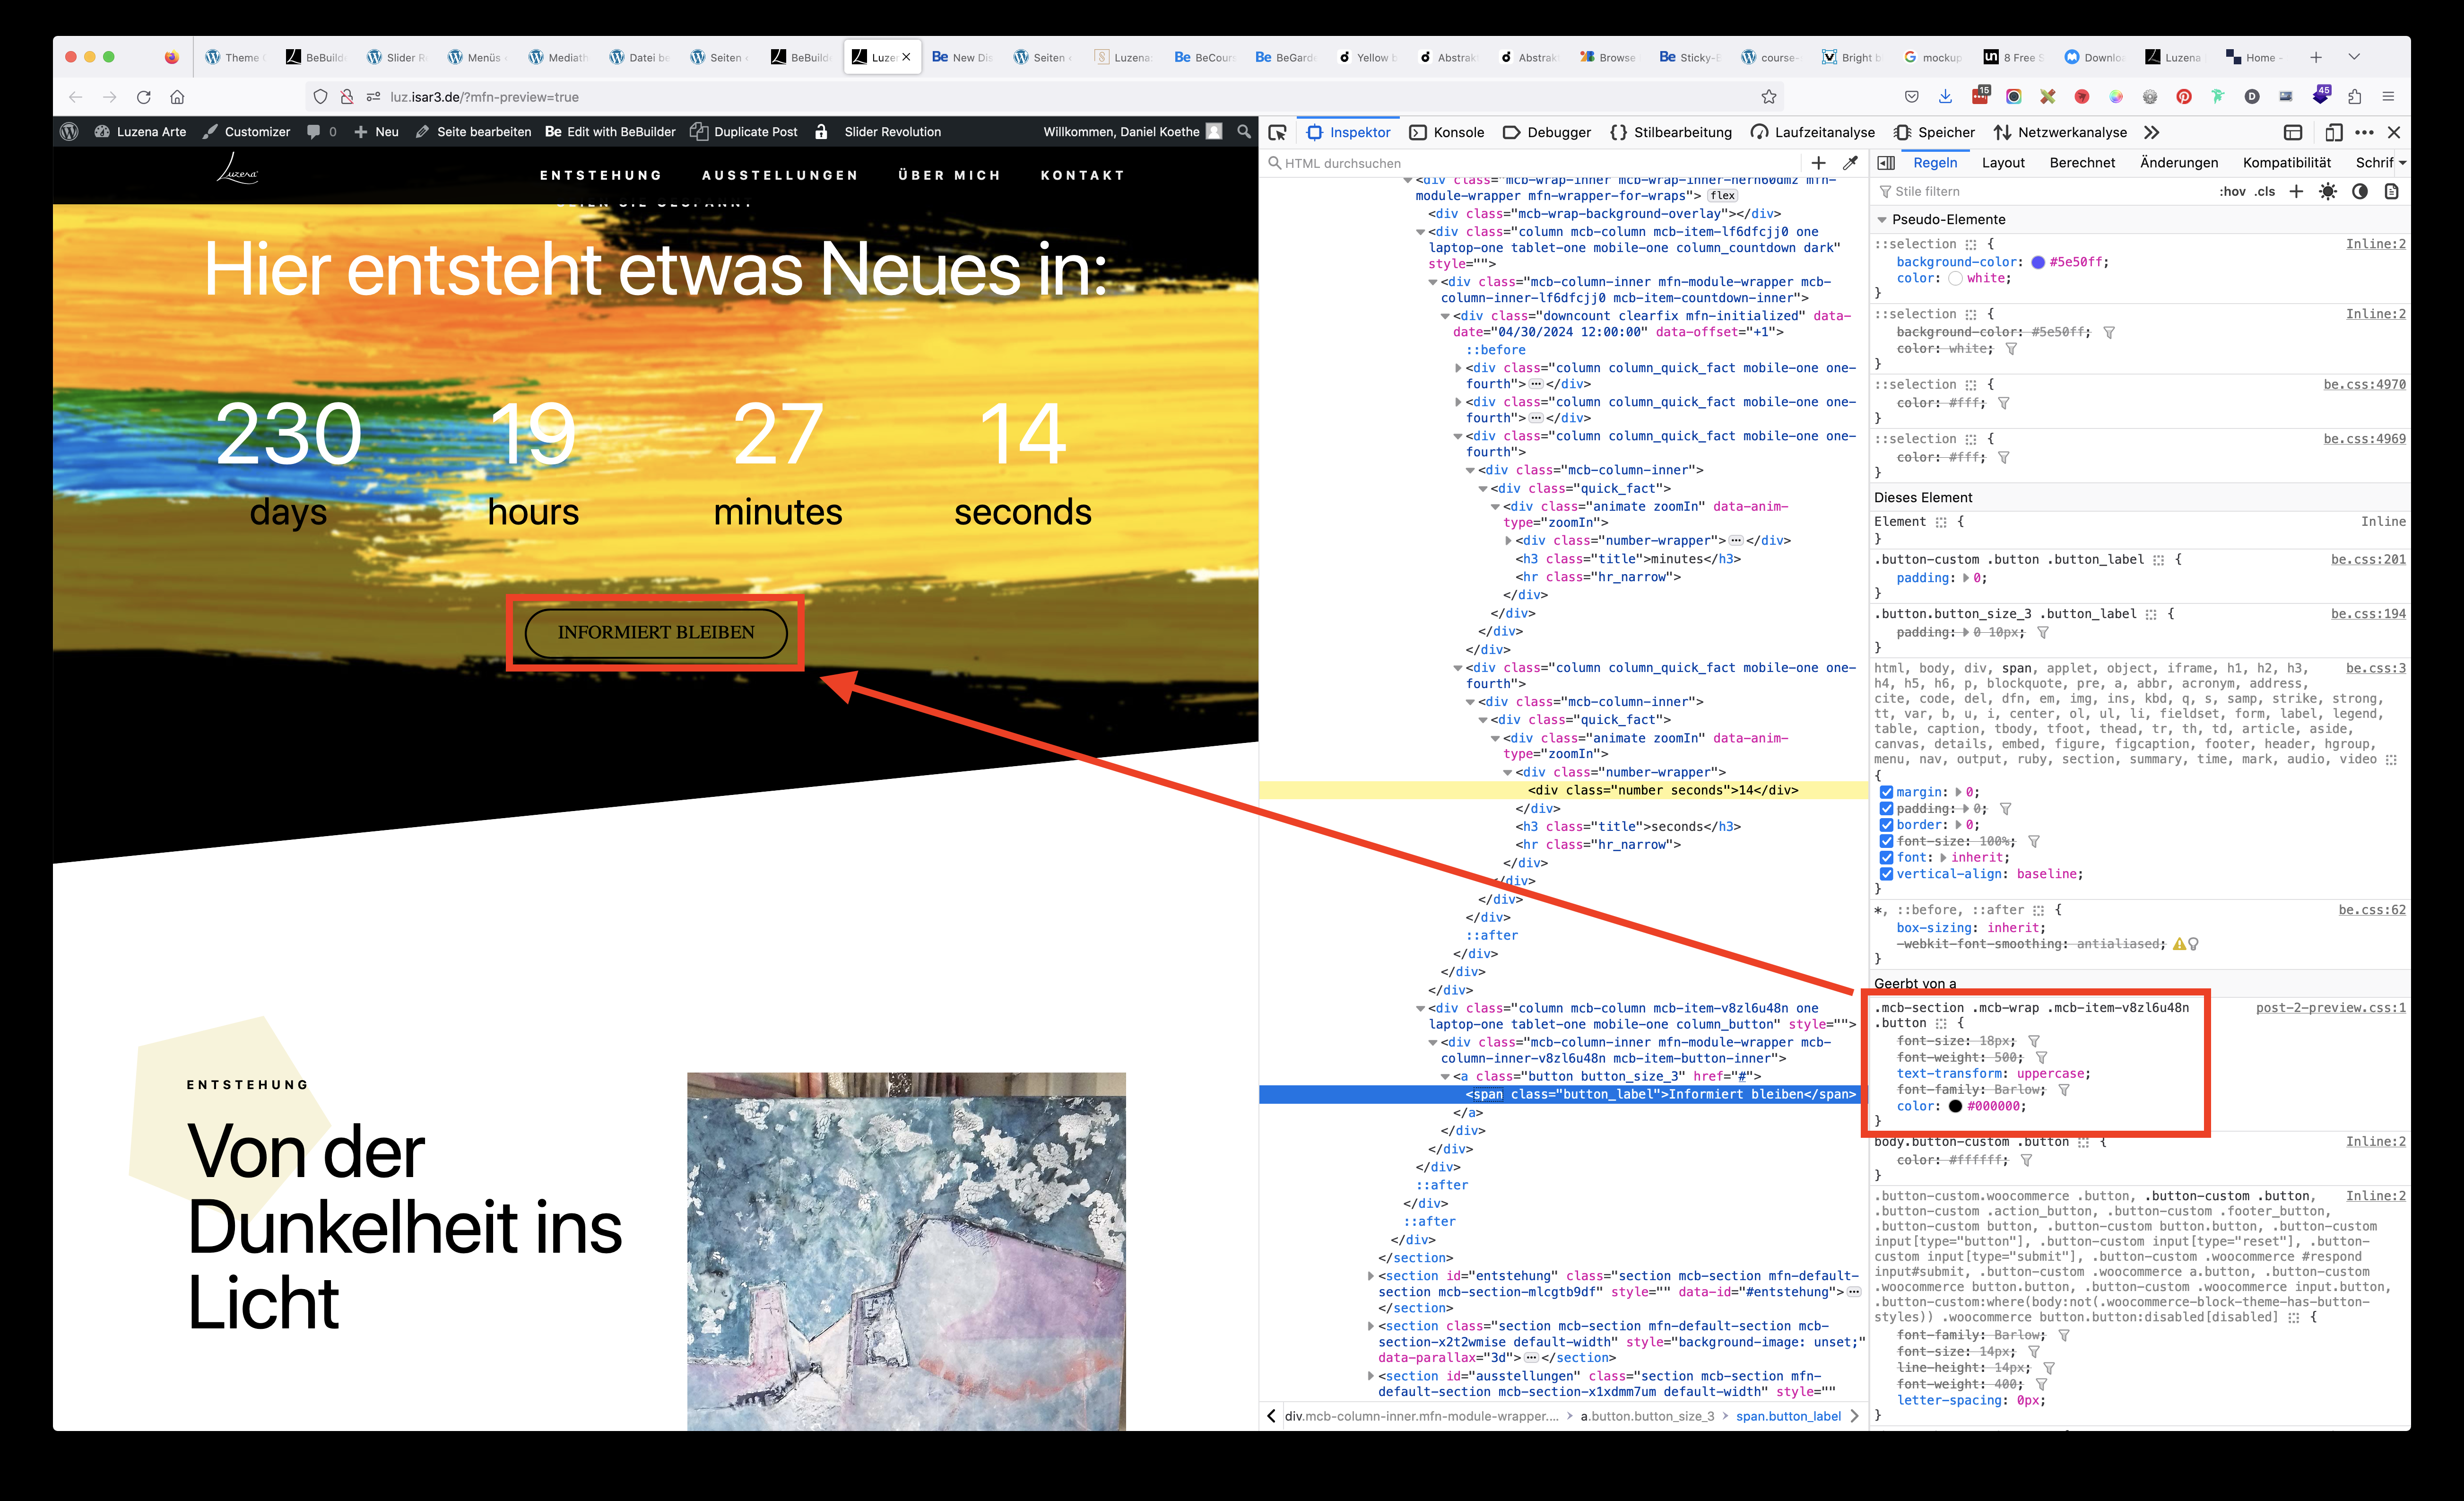Expand the number-wrapper node above minutes title

[x=1508, y=541]
